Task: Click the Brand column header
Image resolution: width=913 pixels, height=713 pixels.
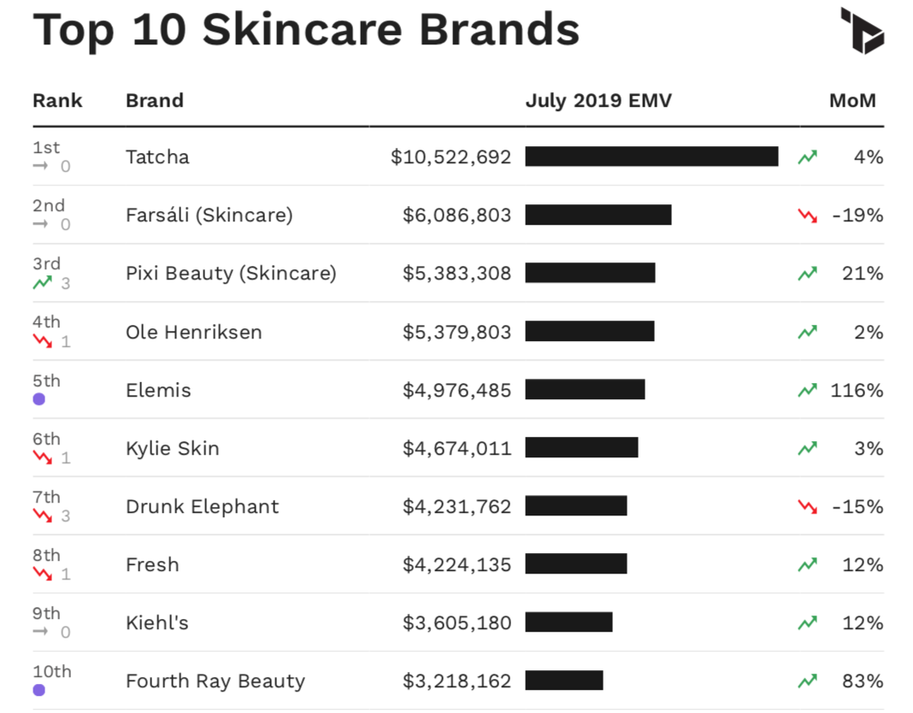Action: click(155, 100)
